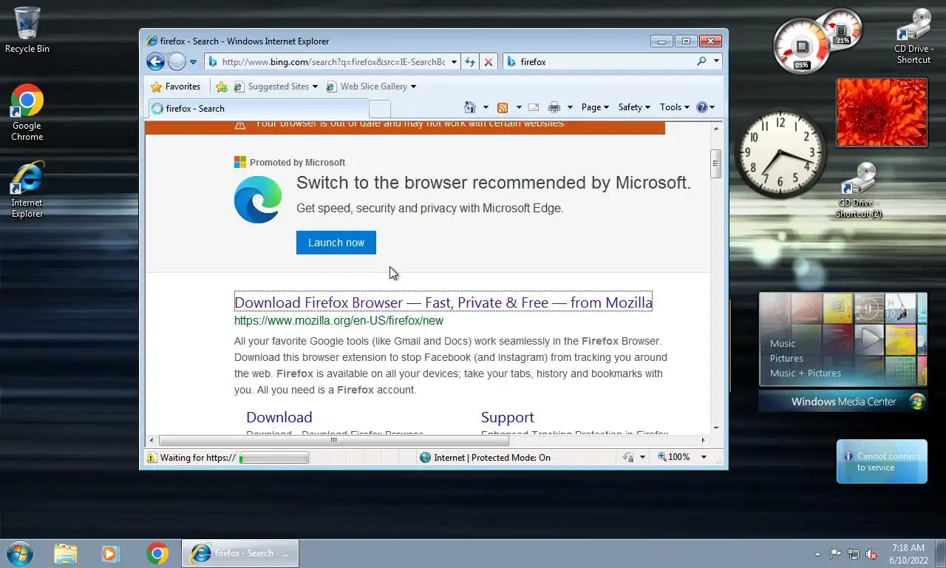Expand the address bar autocomplete dropdown arrow
This screenshot has height=568, width=946.
click(454, 62)
